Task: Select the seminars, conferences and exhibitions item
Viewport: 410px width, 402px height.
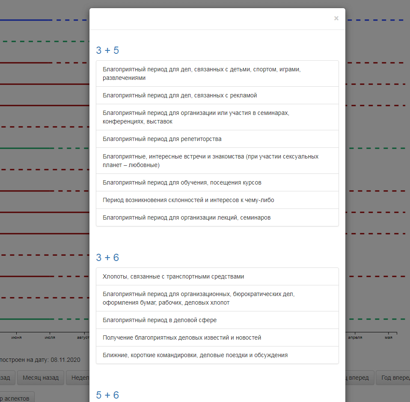Action: point(217,117)
